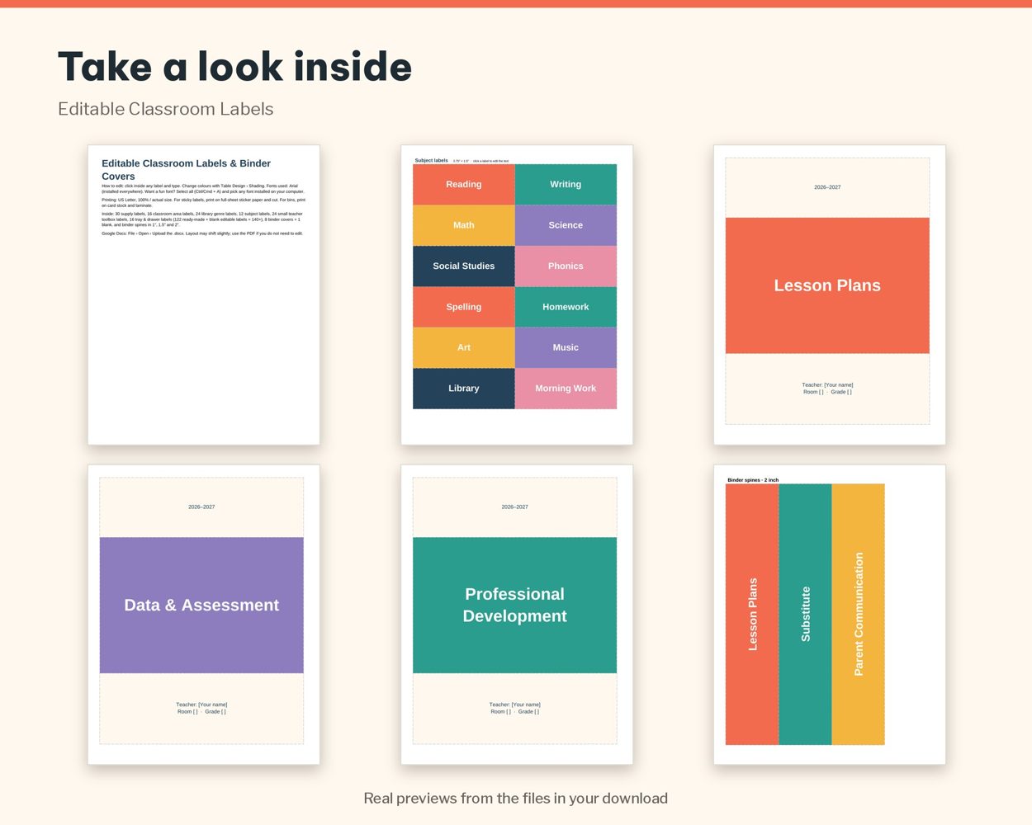Select the Phonics label
The height and width of the screenshot is (825, 1032).
(x=566, y=266)
